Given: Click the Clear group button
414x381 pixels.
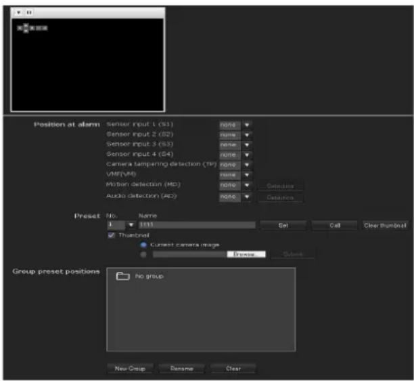Looking at the screenshot, I should tap(233, 369).
